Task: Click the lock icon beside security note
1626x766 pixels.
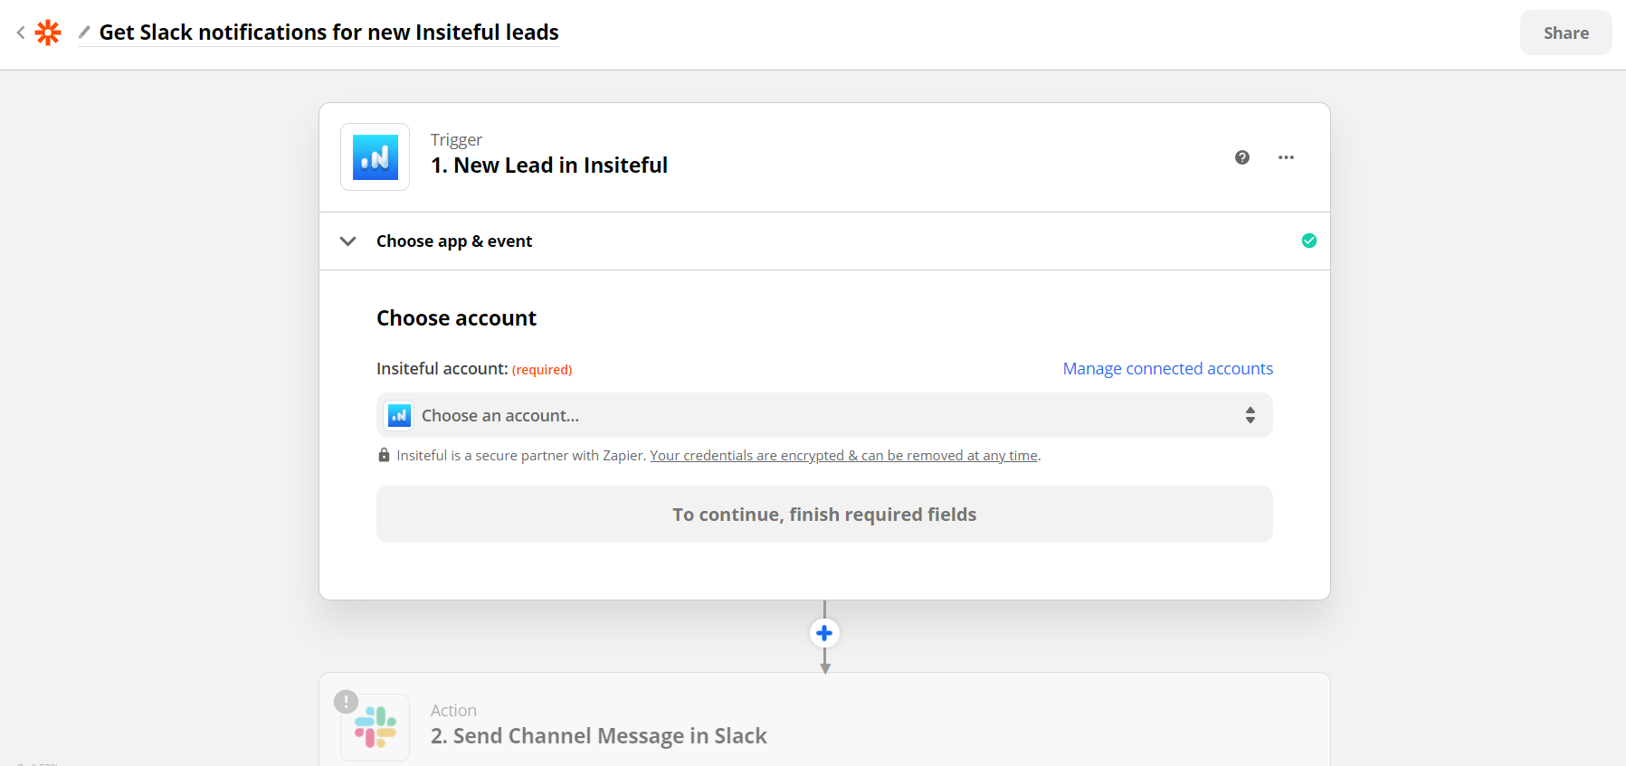Action: point(384,455)
